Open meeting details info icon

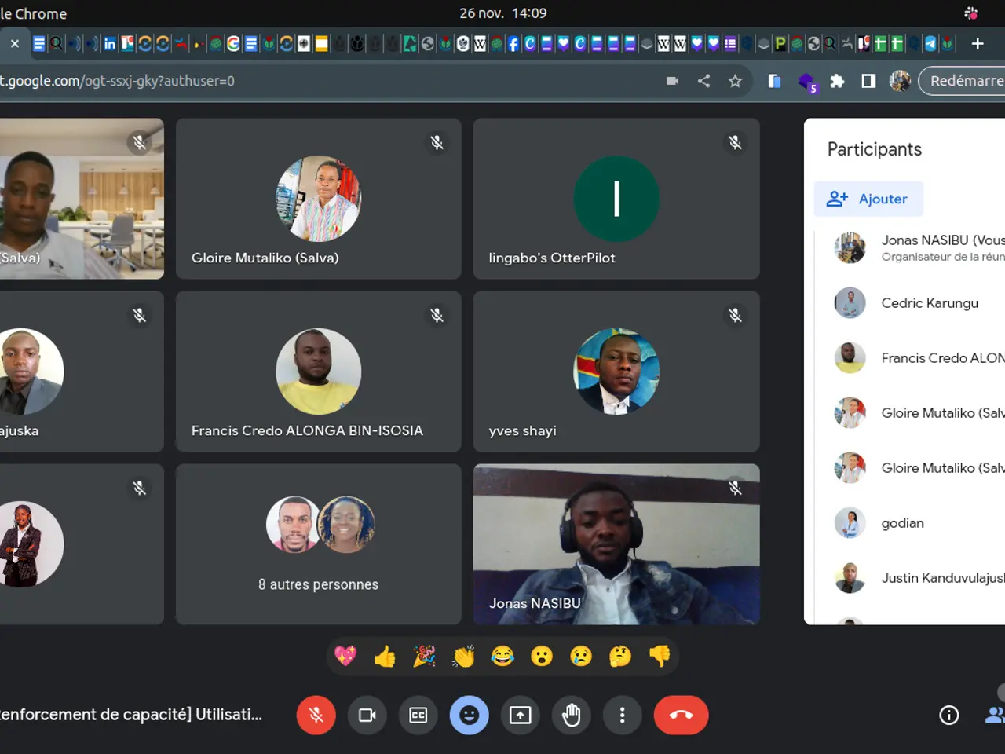pyautogui.click(x=948, y=715)
